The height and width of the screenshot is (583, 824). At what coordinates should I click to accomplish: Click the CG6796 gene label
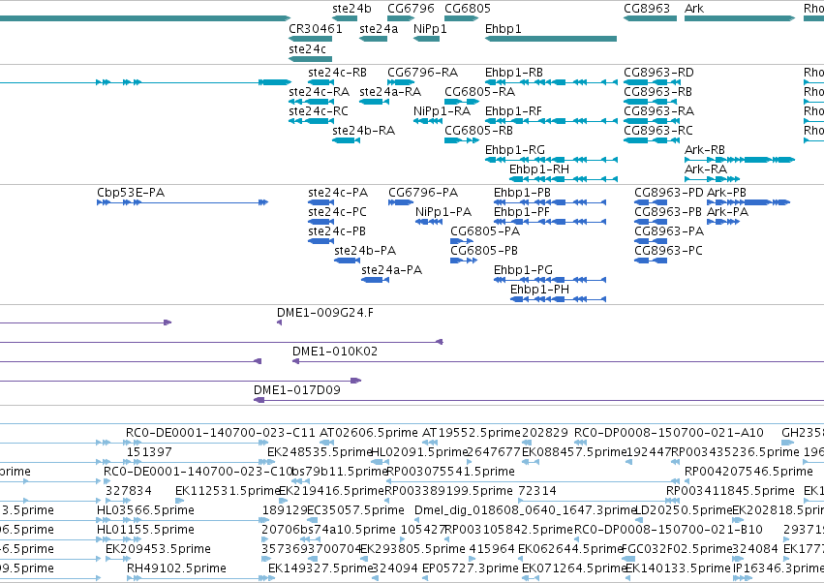pyautogui.click(x=411, y=9)
